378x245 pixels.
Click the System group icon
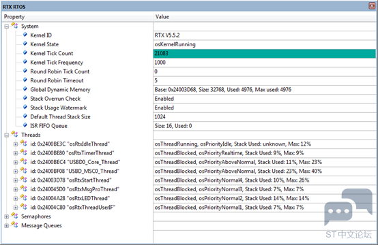tap(14, 26)
